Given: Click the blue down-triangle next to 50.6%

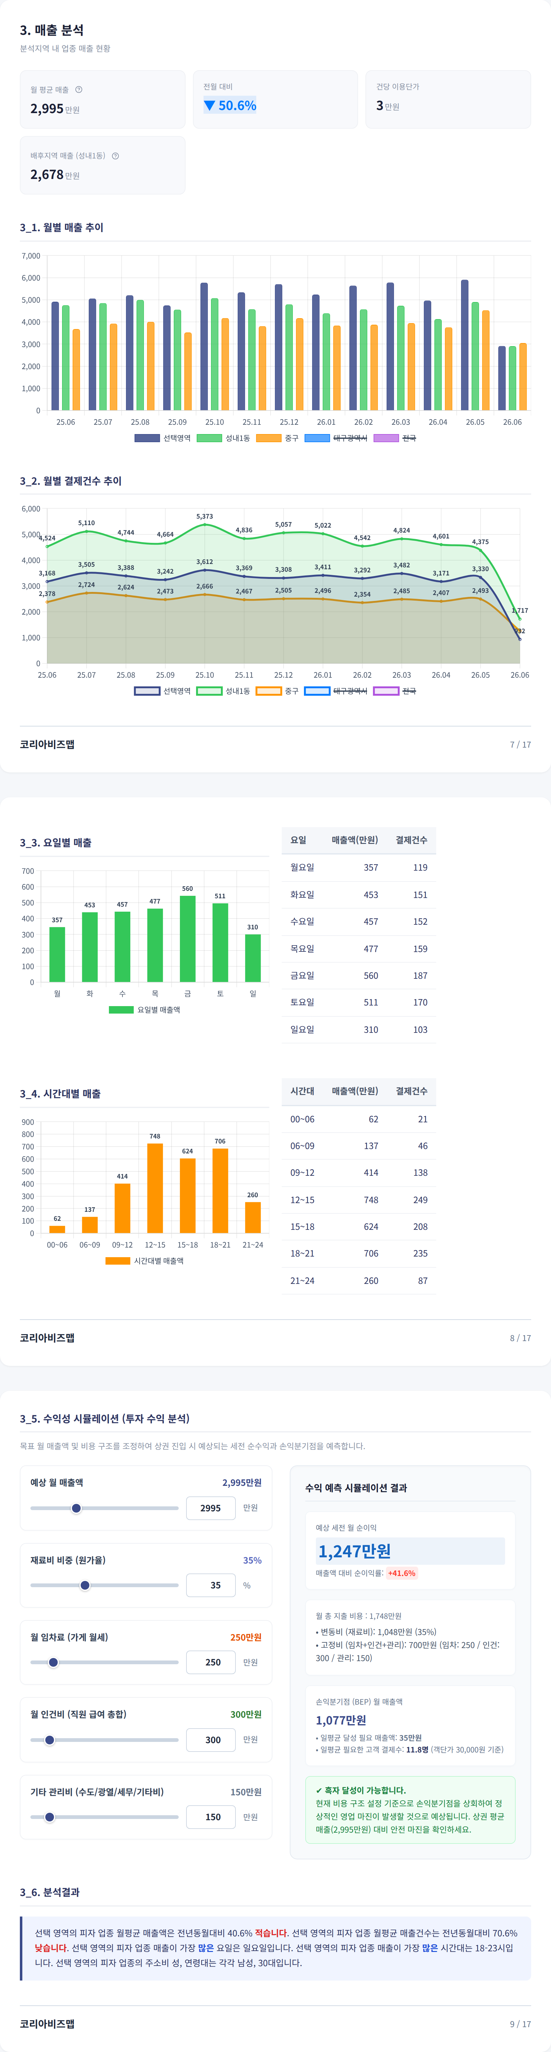Looking at the screenshot, I should click(210, 105).
